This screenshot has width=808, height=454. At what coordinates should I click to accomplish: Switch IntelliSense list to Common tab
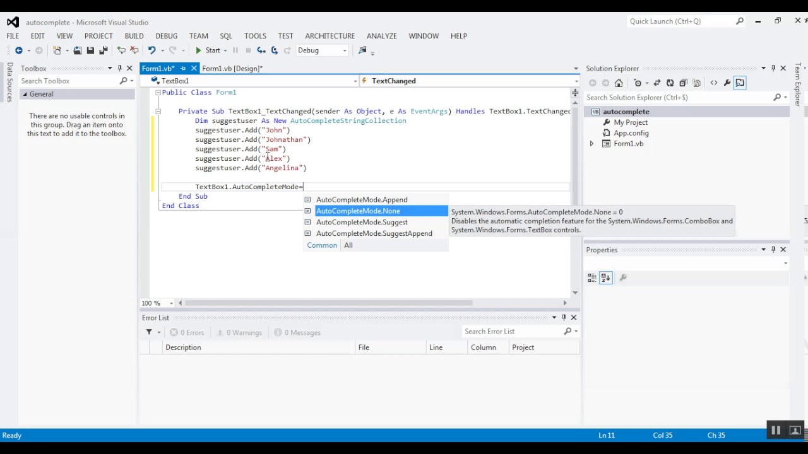coord(322,245)
